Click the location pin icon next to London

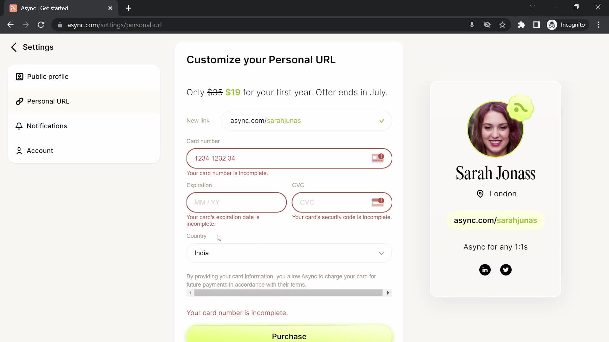click(480, 194)
